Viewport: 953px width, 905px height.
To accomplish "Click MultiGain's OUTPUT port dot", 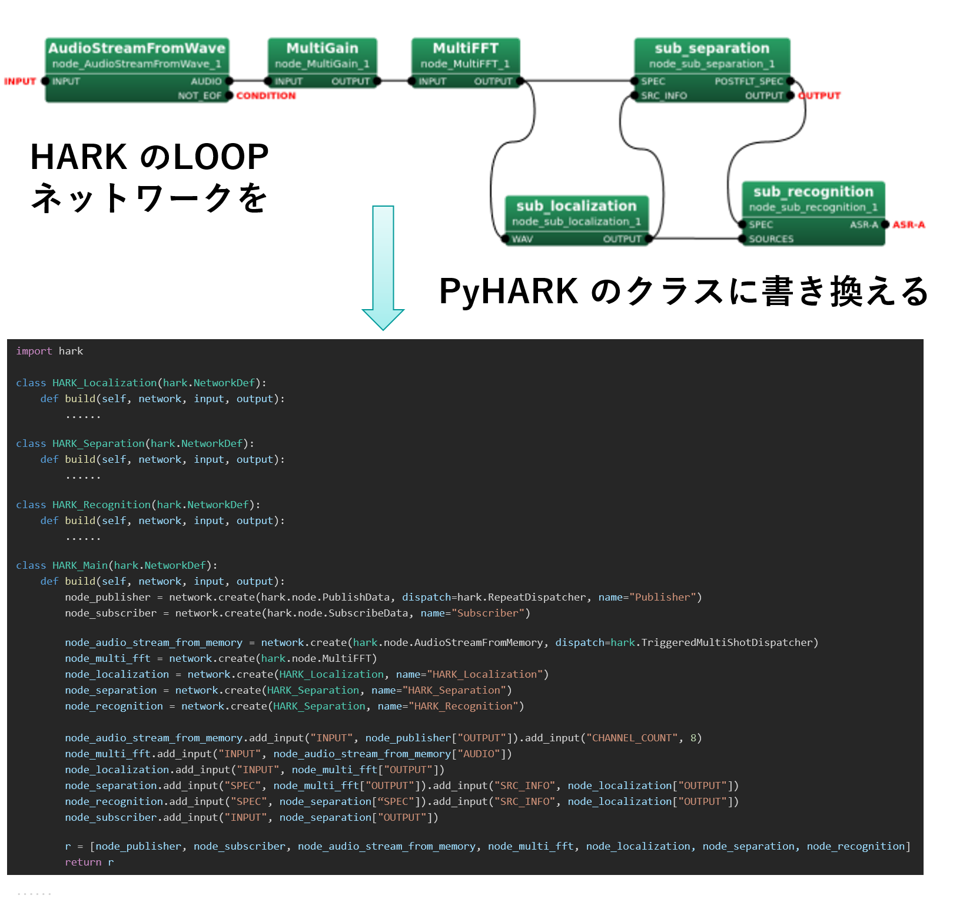I will point(377,81).
